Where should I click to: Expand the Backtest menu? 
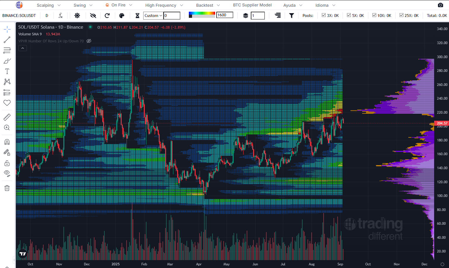click(208, 5)
